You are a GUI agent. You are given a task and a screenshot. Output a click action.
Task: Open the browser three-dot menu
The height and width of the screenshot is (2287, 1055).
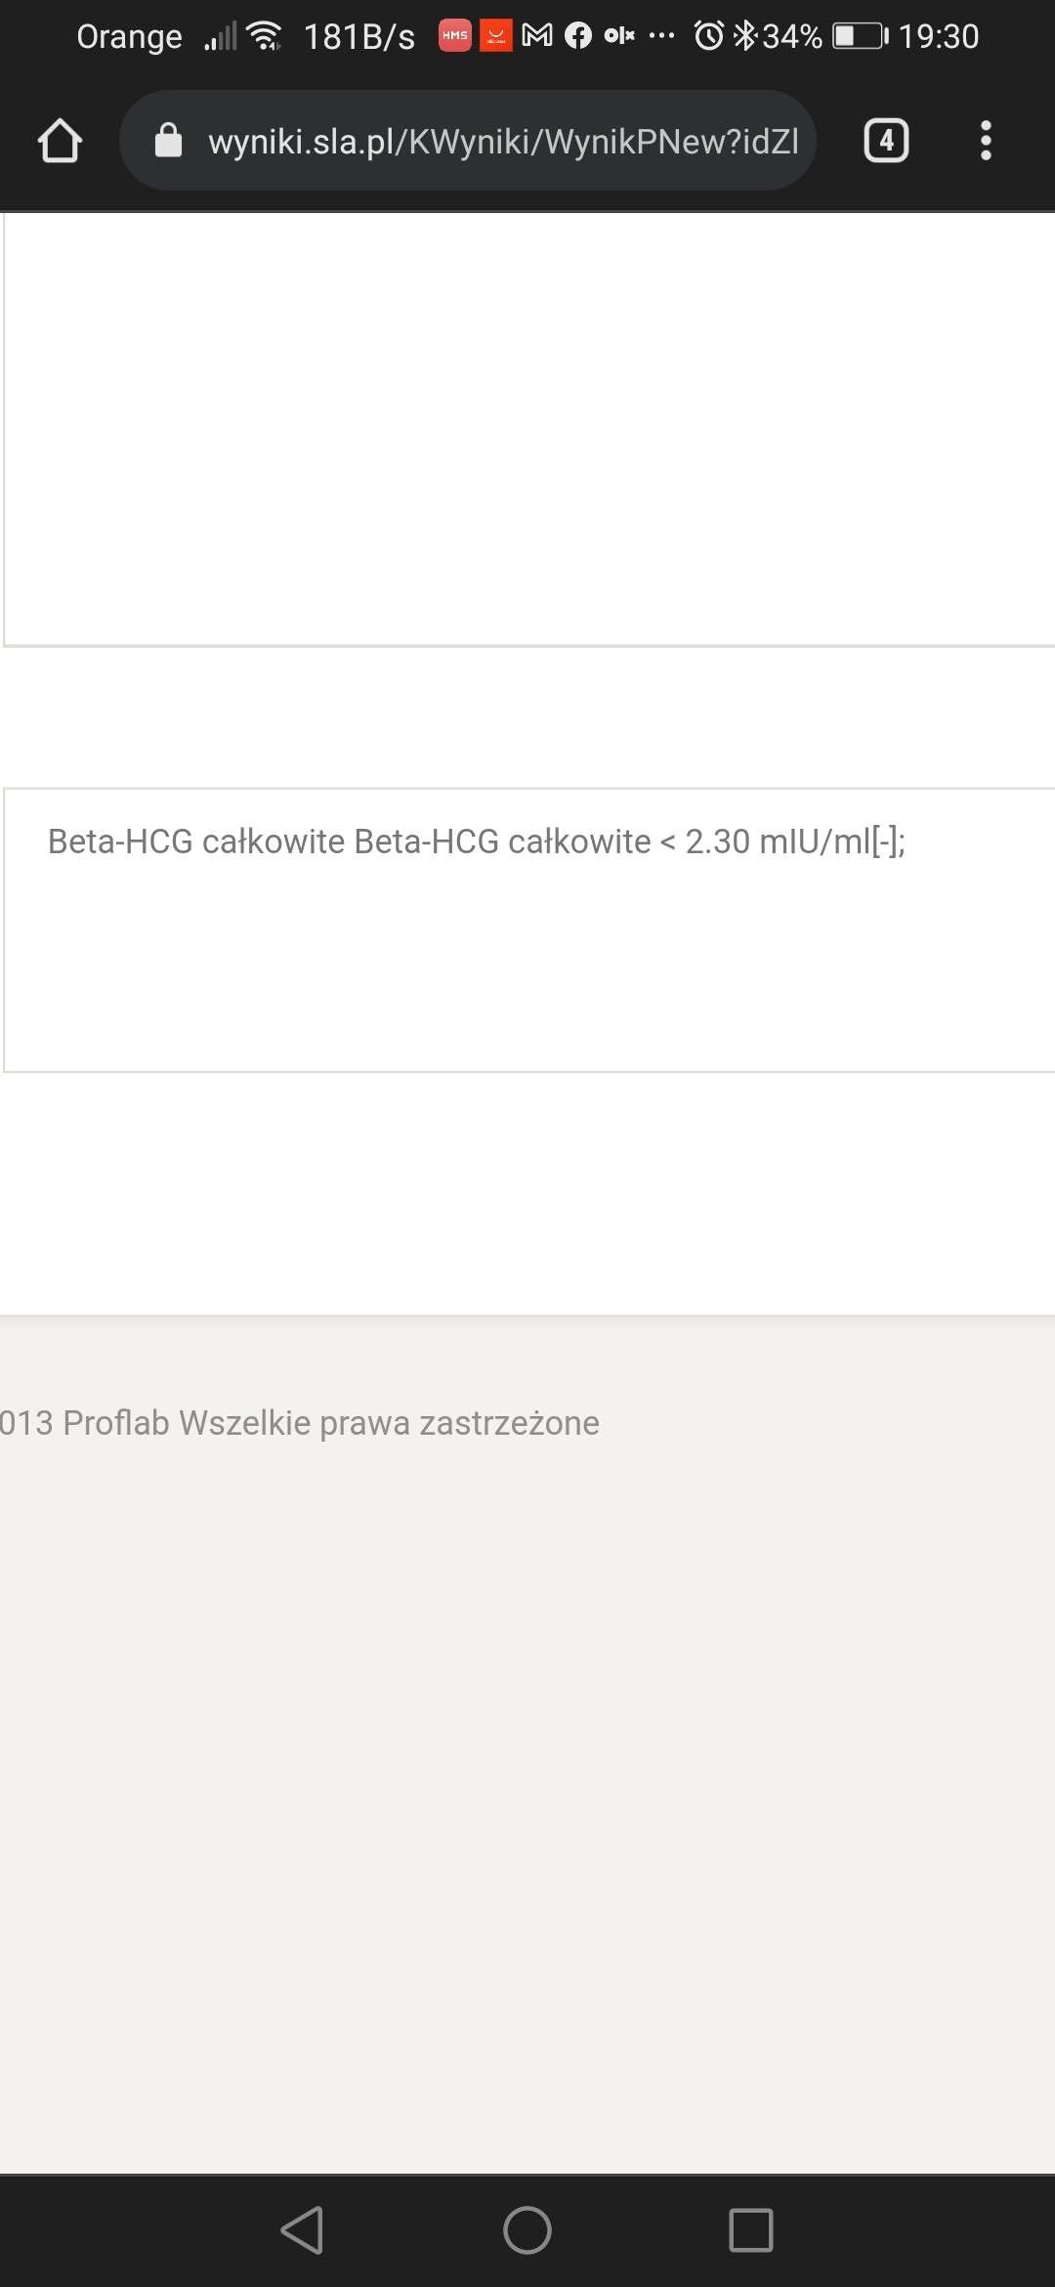[986, 141]
